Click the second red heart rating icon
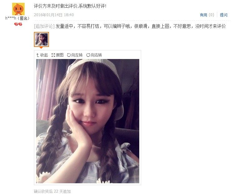The width and height of the screenshot is (234, 196). click(20, 24)
